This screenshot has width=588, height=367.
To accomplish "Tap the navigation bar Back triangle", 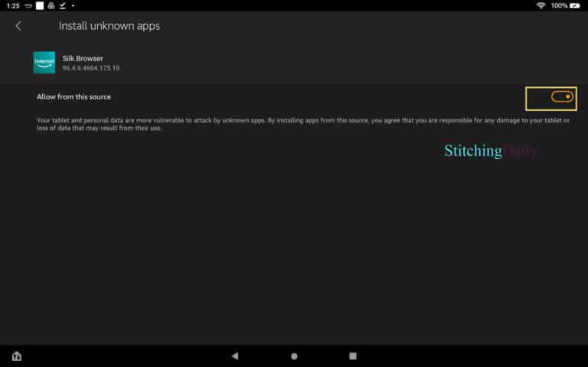I will (x=235, y=356).
